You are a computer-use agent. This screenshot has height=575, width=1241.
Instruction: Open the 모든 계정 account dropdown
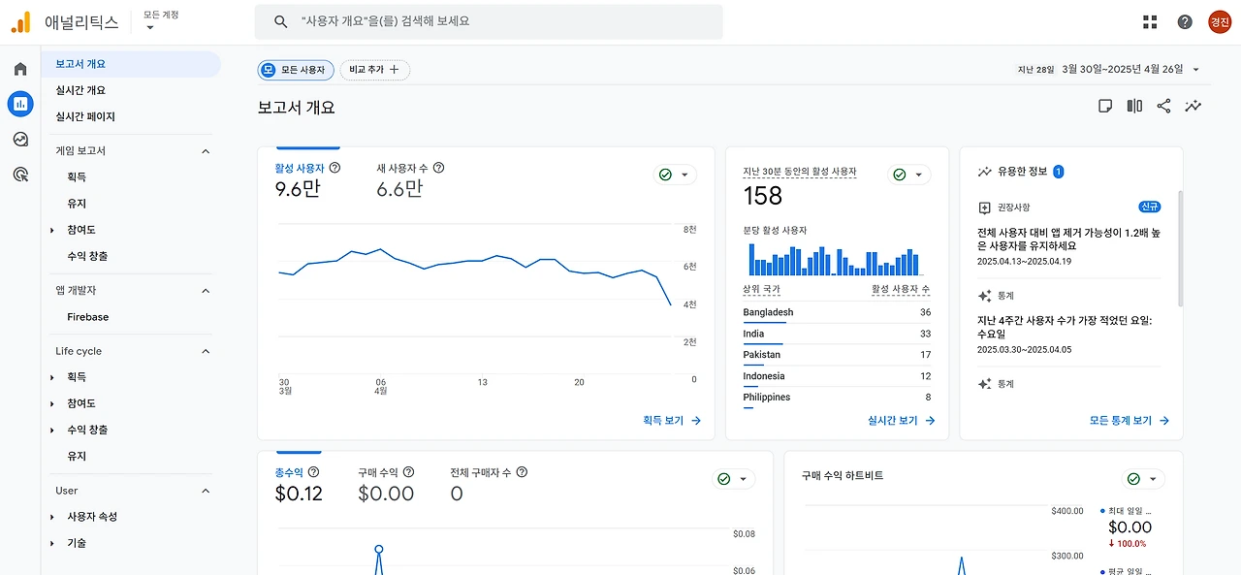(x=161, y=21)
